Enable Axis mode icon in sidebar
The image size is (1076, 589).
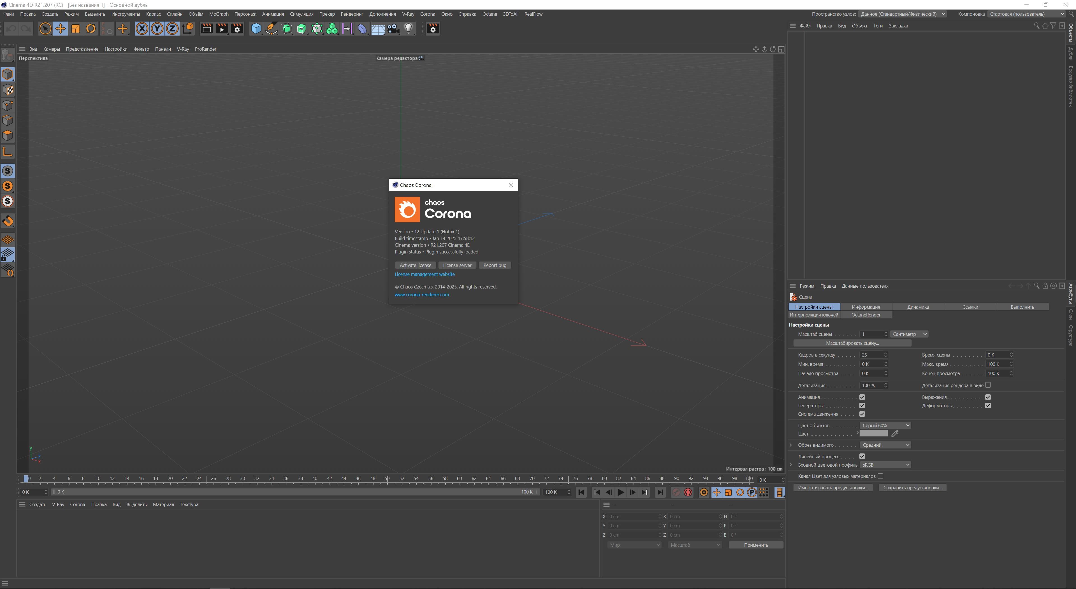(8, 151)
